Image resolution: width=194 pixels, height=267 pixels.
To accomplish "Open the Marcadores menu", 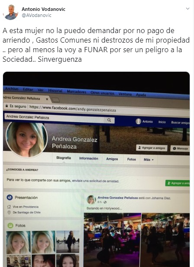I will (x=77, y=92).
